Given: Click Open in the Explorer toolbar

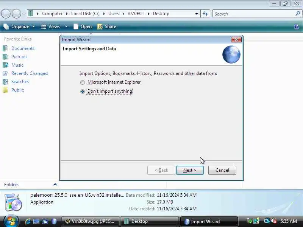Looking at the screenshot, I should pyautogui.click(x=83, y=26).
